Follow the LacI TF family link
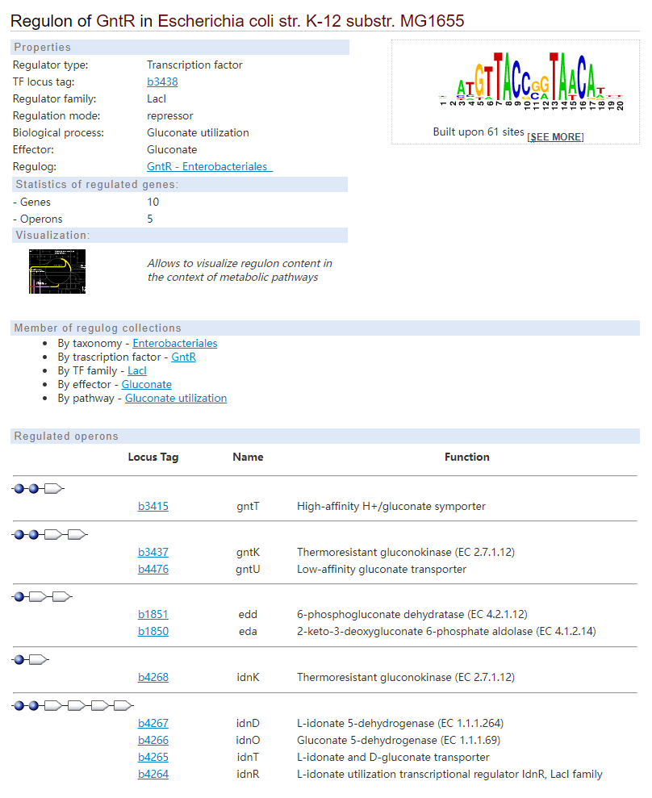Image resolution: width=652 pixels, height=798 pixels. [137, 370]
